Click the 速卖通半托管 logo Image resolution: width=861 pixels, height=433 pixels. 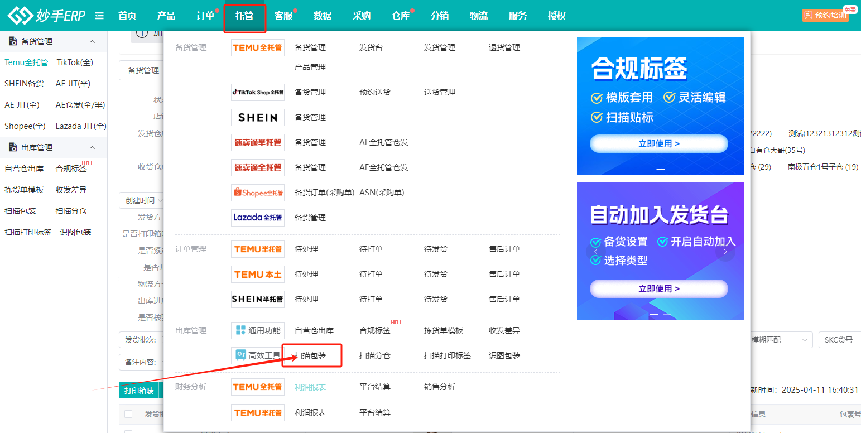pyautogui.click(x=258, y=142)
